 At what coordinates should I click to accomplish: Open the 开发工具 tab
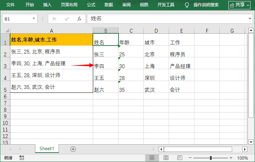click(166, 5)
